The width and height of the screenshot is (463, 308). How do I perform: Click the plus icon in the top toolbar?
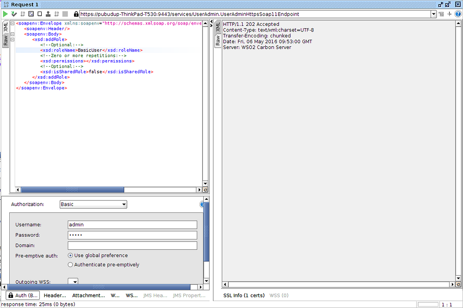tap(450, 14)
